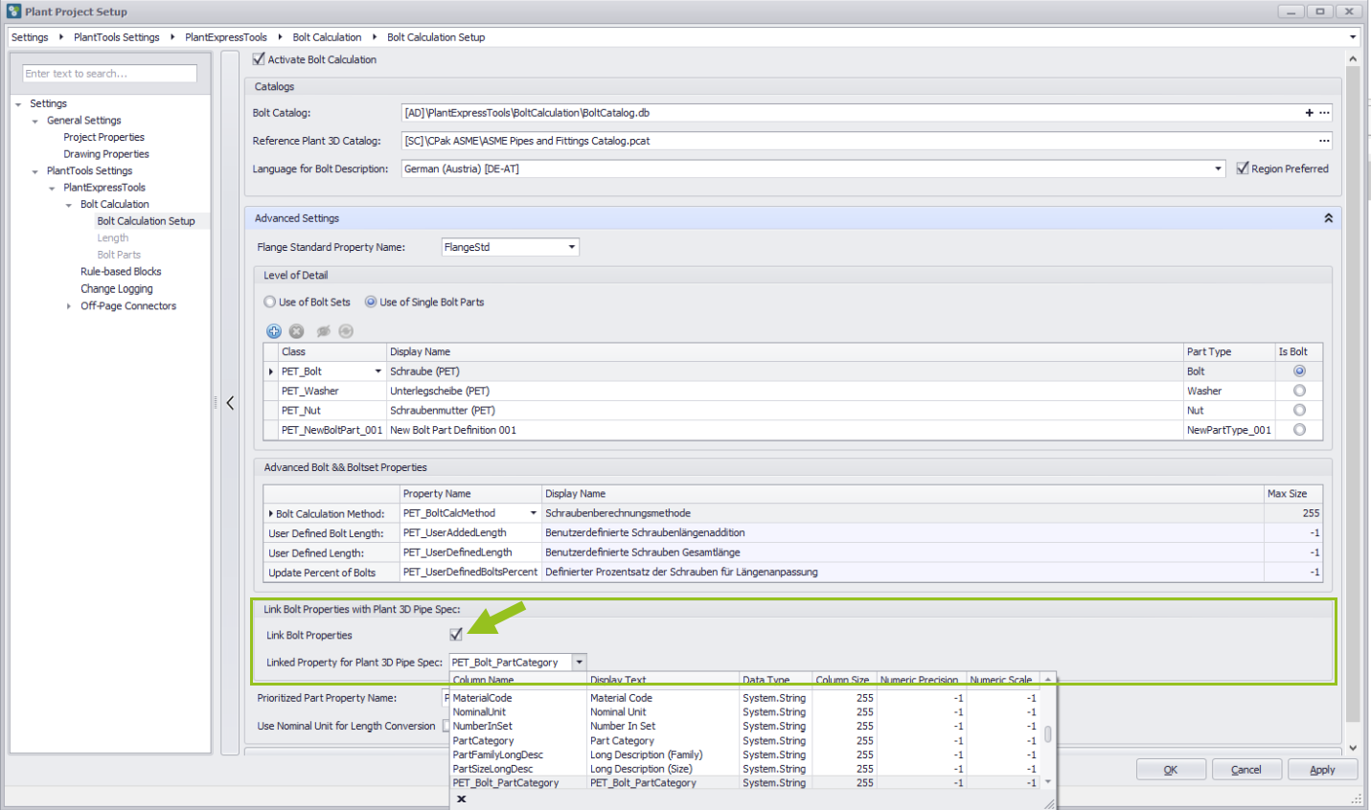Click the Plant Project Setup app icon
Viewport: 1371px width, 810px height.
click(x=13, y=11)
